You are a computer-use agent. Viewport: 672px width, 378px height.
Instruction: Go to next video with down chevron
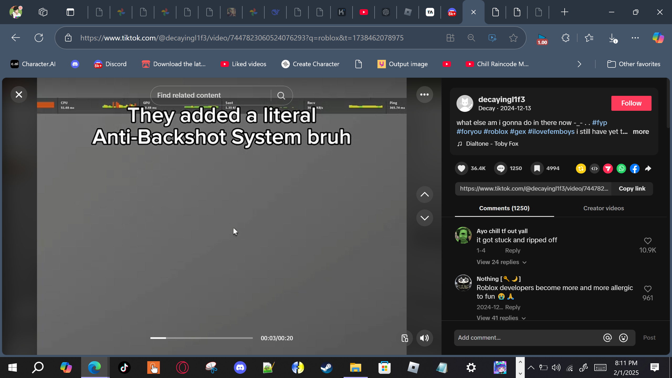tap(424, 218)
